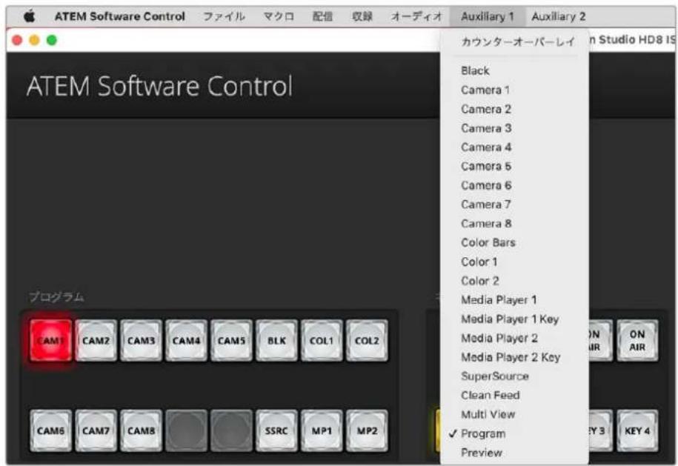Switch program bus to CAM3
The width and height of the screenshot is (678, 466).
coord(142,341)
